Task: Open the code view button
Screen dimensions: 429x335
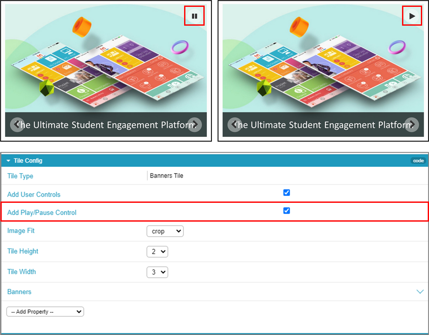Action: tap(418, 160)
